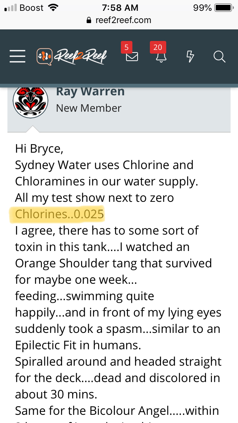This screenshot has height=423, width=238.
Task: Tap the Boost carrier label
Action: pos(31,7)
